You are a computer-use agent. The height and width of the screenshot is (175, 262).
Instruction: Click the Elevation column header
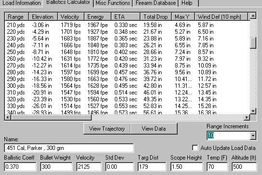tap(43, 17)
